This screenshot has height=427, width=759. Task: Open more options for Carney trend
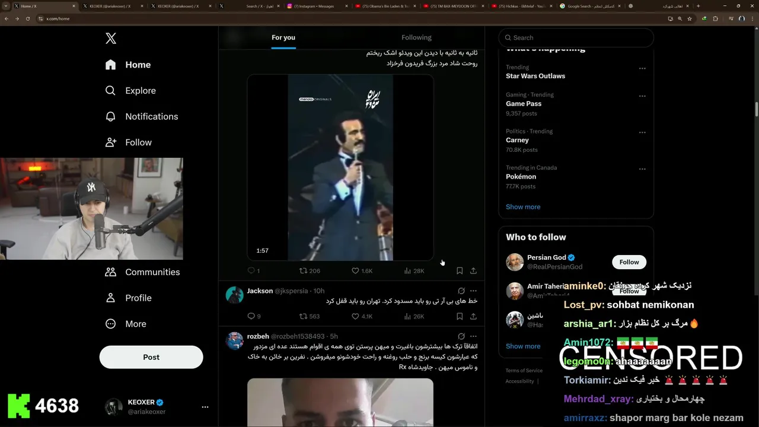(642, 133)
